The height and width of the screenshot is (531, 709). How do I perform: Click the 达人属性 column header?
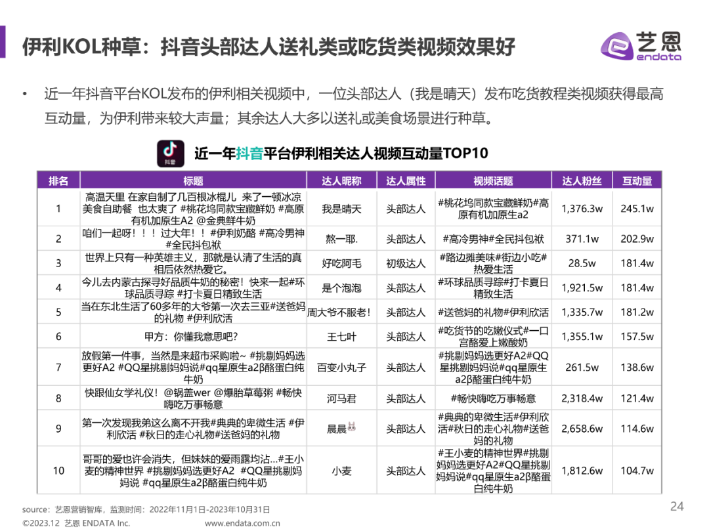(406, 181)
